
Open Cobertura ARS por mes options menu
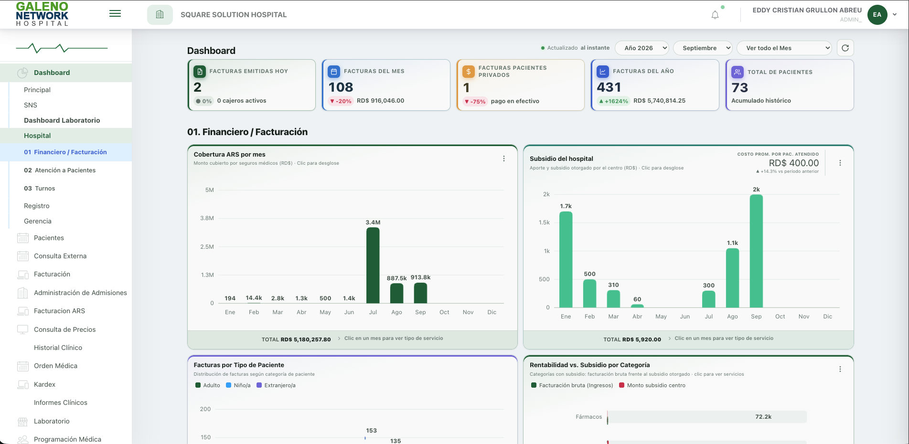pyautogui.click(x=504, y=159)
